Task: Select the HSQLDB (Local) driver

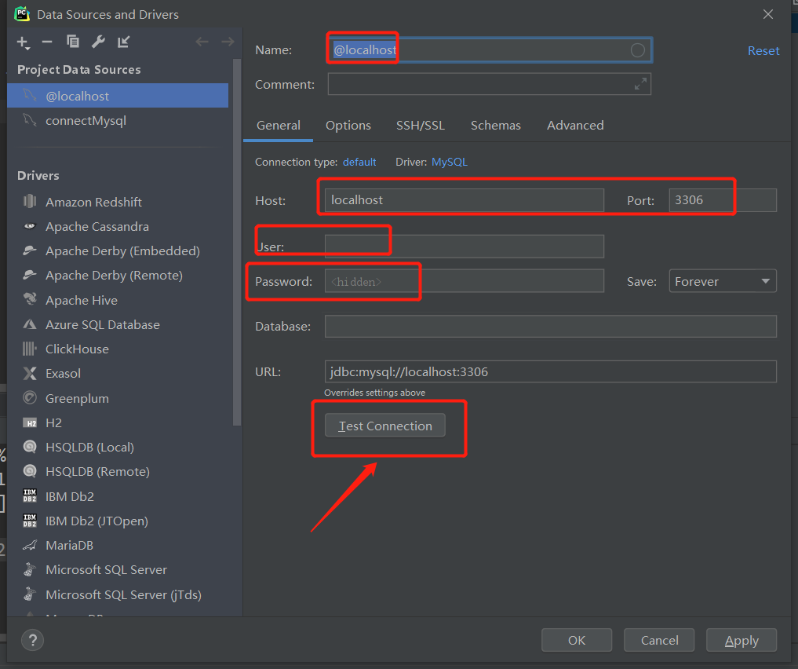Action: [x=118, y=448]
